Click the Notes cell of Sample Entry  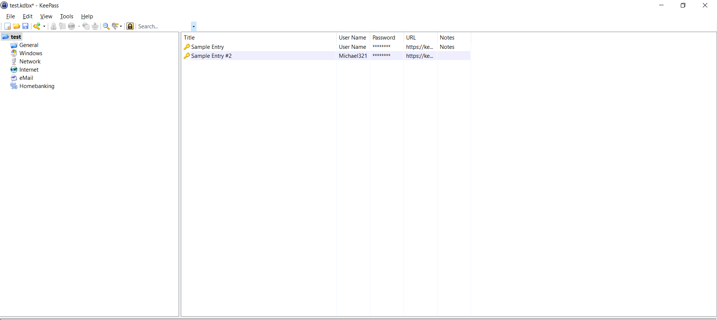(x=454, y=47)
